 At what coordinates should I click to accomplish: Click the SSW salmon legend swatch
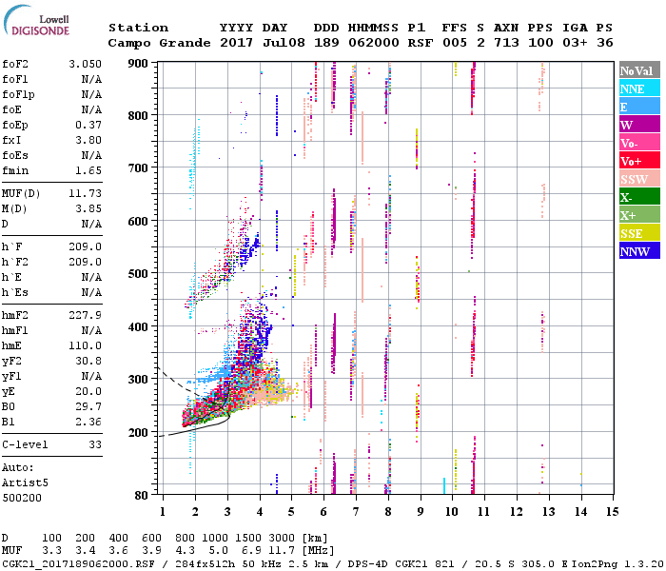[639, 179]
